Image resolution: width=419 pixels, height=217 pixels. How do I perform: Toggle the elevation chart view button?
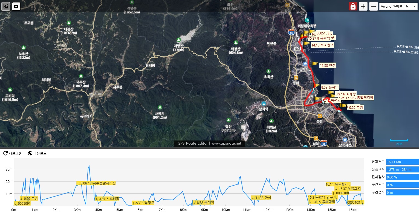[6, 6]
